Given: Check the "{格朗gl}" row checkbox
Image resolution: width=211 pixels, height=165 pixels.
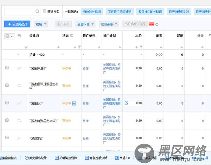Looking at the screenshot, I should click(x=7, y=103).
